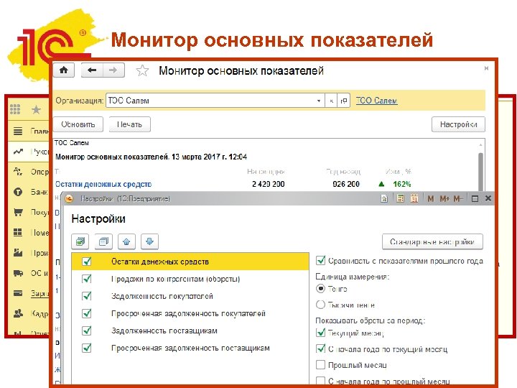517x388 pixels.
Task: Toggle Текущий месяц period checkbox
Action: point(320,333)
